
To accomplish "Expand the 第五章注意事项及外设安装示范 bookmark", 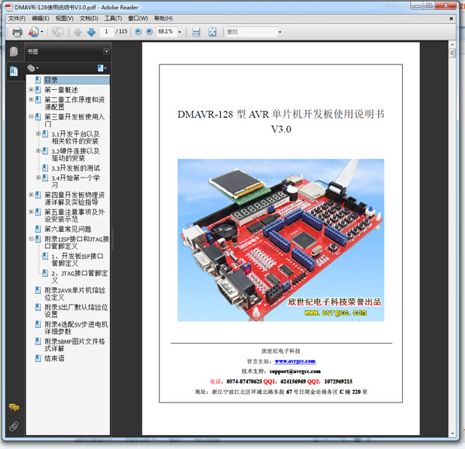I will click(31, 212).
